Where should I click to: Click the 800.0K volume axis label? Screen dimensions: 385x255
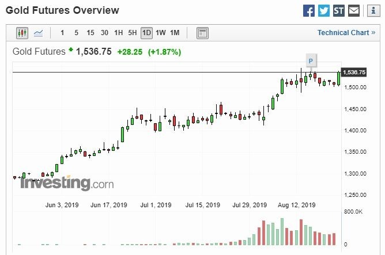tap(353, 212)
